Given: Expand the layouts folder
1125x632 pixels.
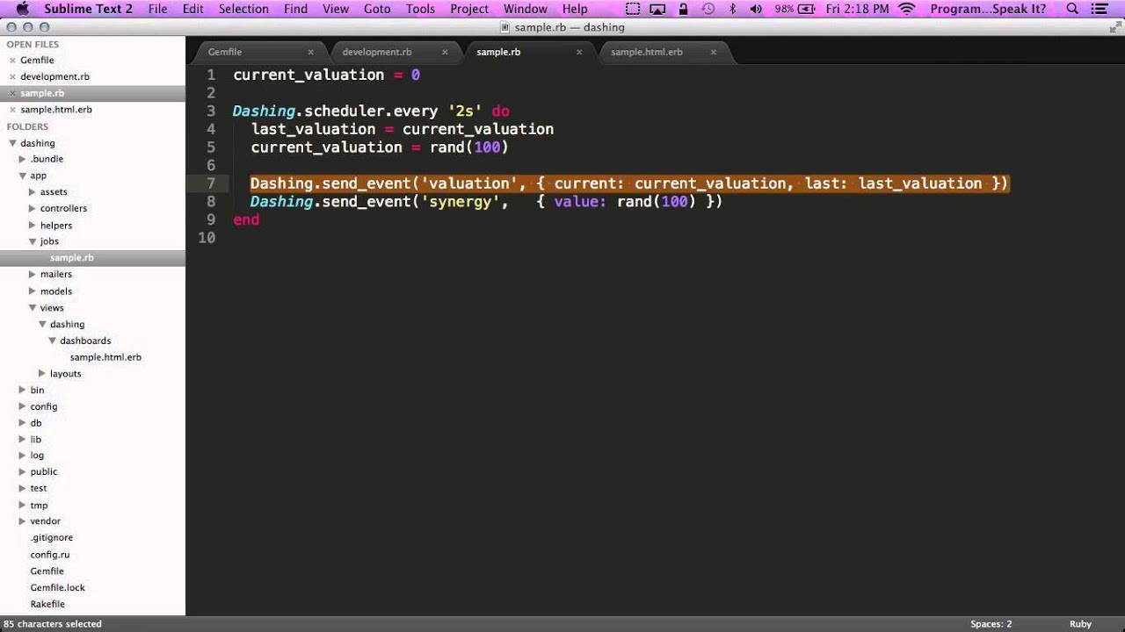Looking at the screenshot, I should point(42,374).
